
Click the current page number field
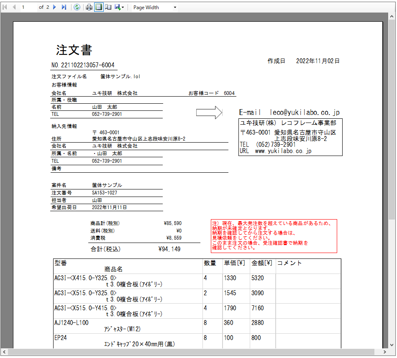click(x=28, y=8)
